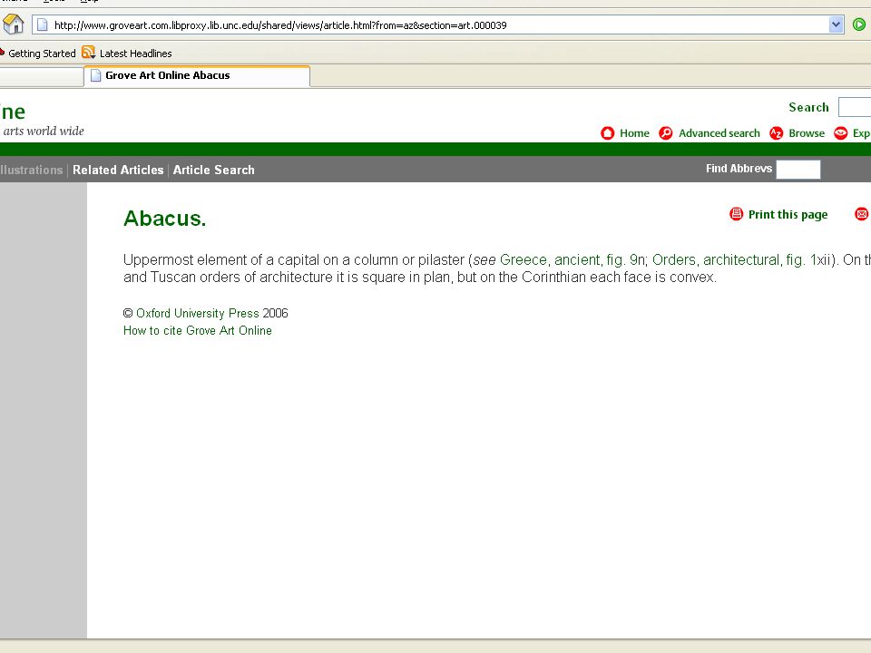871x653 pixels.
Task: Open the Article Search menu item
Action: [x=214, y=170]
